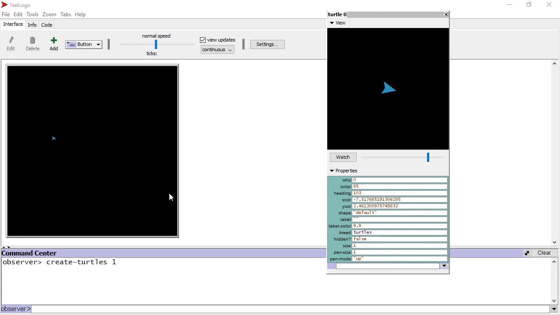The height and width of the screenshot is (315, 560).
Task: Click the hidden? field showing false
Action: coord(400,239)
